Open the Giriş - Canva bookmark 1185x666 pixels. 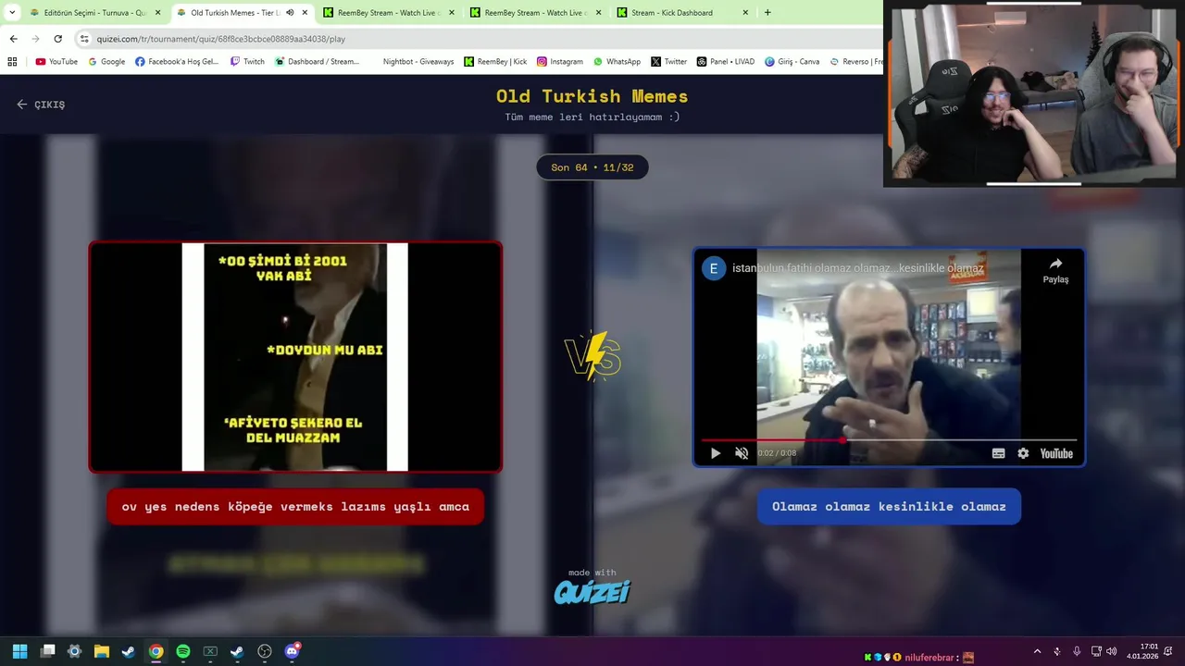tap(792, 62)
